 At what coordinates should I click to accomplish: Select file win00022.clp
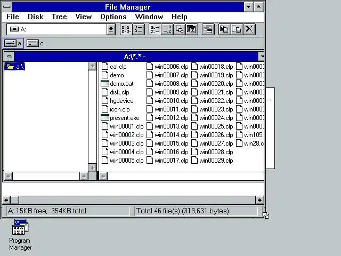212,101
